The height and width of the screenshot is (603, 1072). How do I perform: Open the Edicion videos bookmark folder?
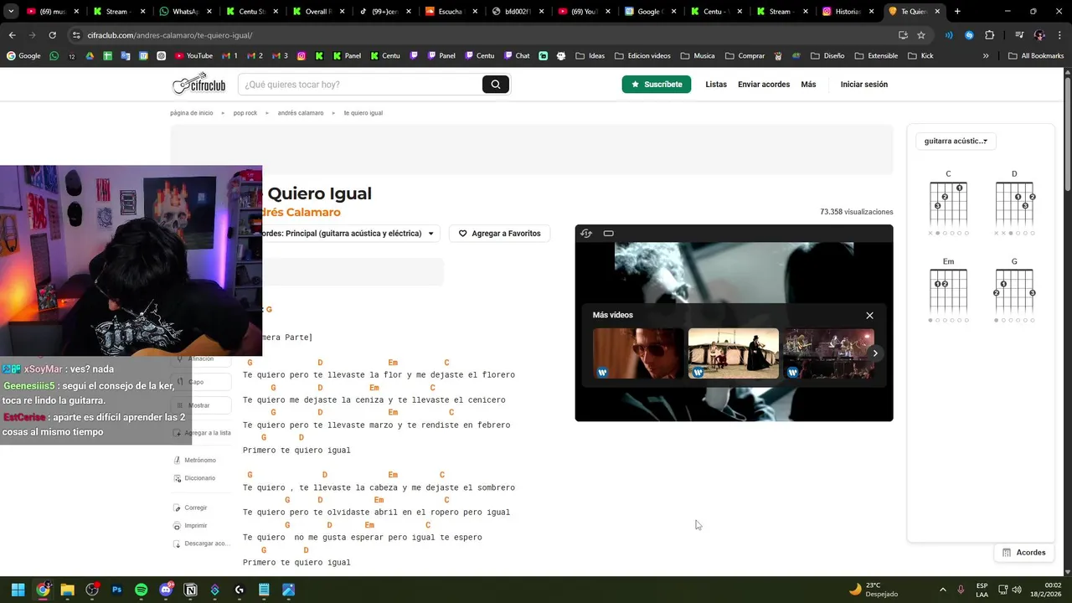[642, 56]
